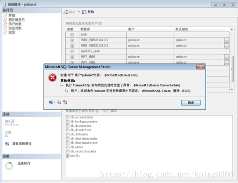The height and width of the screenshot is (183, 238).
Task: Click the 帮助 toolbar button
Action: [x=88, y=12]
